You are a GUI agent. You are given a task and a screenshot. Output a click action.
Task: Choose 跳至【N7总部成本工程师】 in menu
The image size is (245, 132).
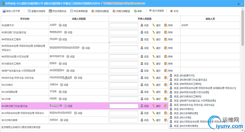[x=188, y=97]
